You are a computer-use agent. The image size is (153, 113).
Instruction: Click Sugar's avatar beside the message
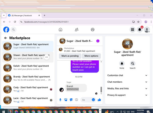62,90
